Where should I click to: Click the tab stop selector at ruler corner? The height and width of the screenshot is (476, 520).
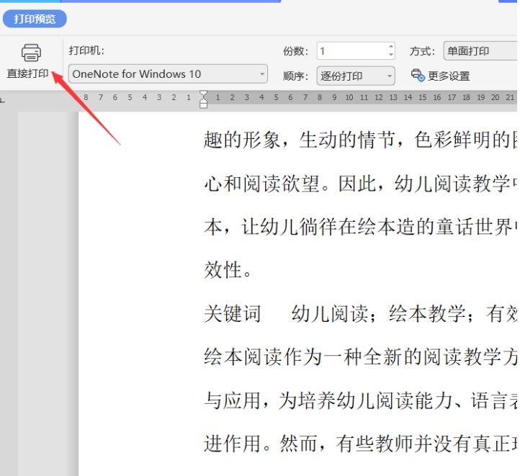(3, 100)
